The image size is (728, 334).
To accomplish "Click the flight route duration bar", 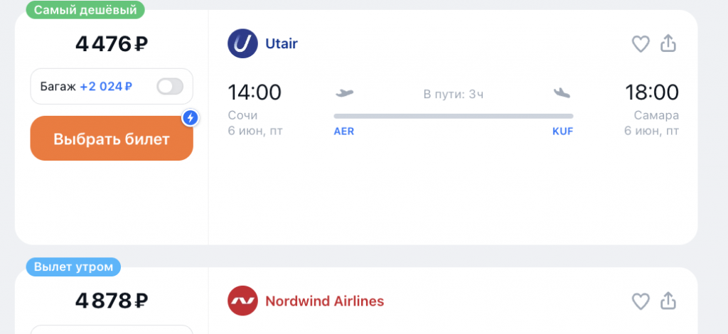I will tap(454, 116).
